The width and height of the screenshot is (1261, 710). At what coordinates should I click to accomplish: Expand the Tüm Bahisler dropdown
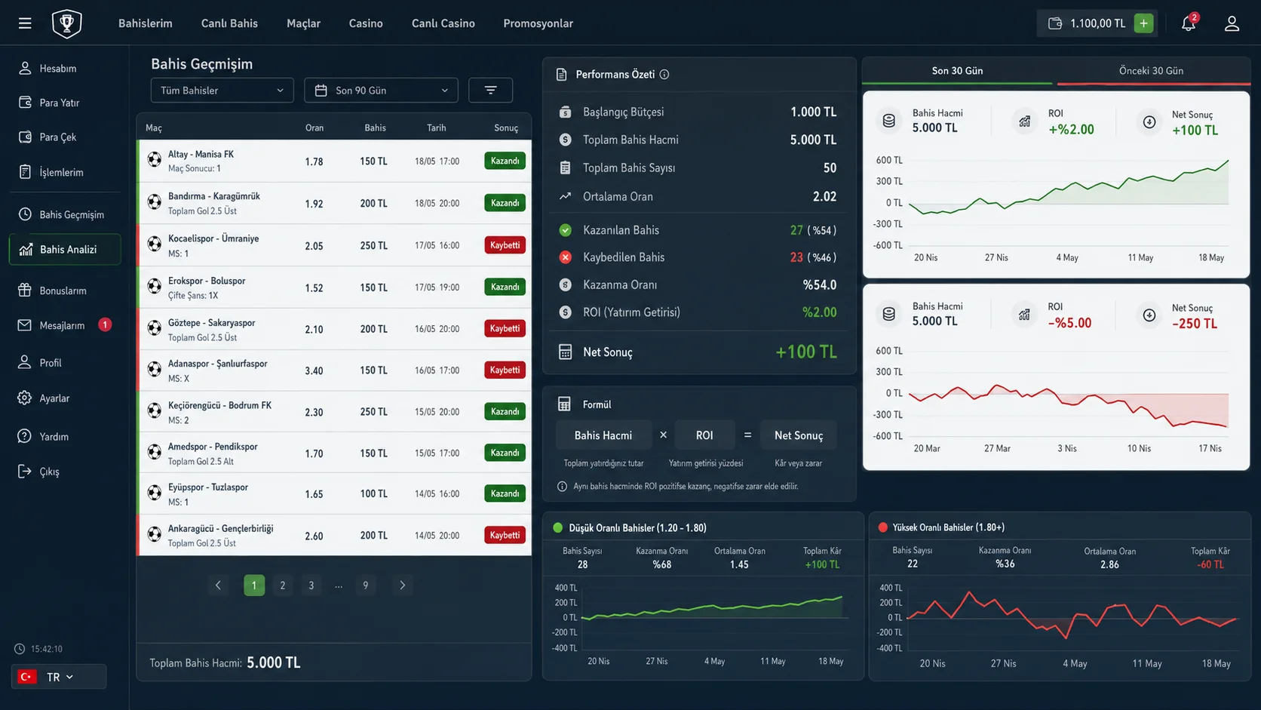click(x=222, y=91)
